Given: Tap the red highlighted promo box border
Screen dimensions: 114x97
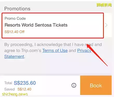Looking at the screenshot, I should pos(53,13).
